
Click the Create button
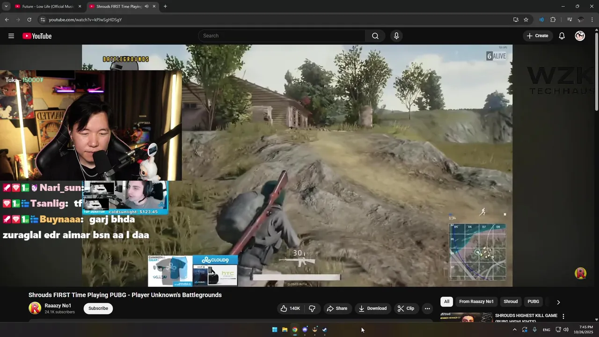[x=537, y=36]
